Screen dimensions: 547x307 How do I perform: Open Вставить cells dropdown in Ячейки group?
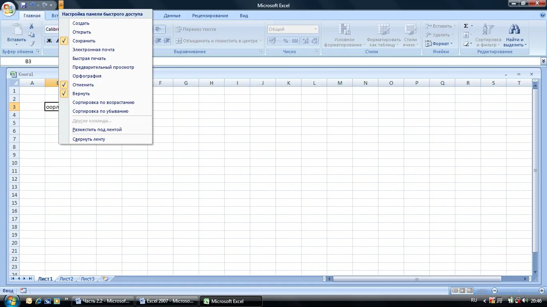[x=440, y=26]
